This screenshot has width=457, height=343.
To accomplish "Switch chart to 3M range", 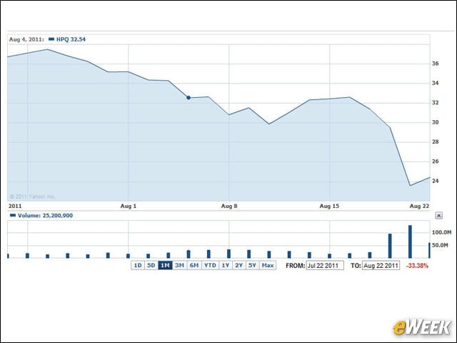I will [179, 265].
